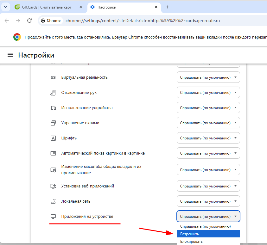Close the Настройки tab
267x245 pixels.
[156, 7]
